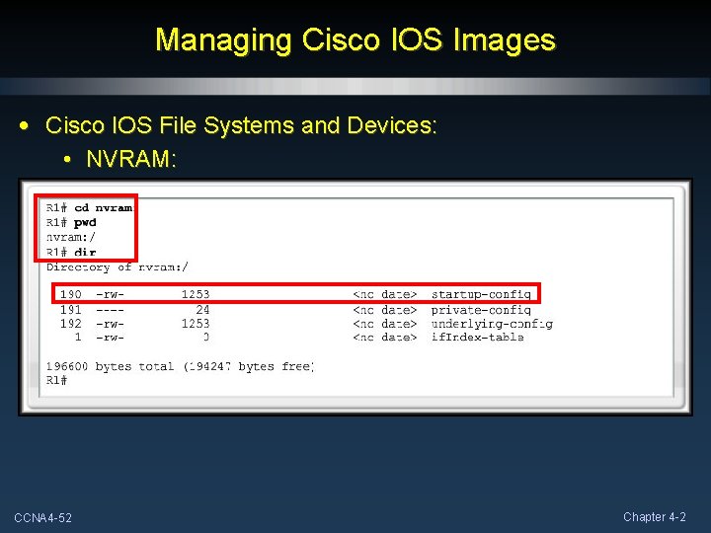
Task: Click the cd nvram: command line
Action: click(x=90, y=207)
